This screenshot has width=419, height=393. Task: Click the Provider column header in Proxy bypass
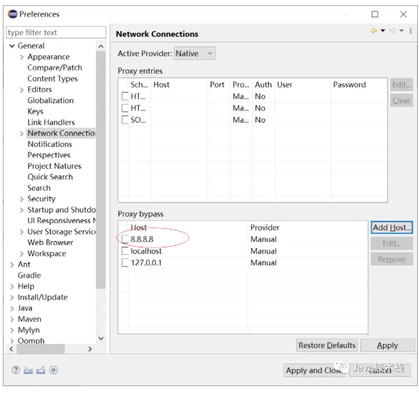click(308, 228)
